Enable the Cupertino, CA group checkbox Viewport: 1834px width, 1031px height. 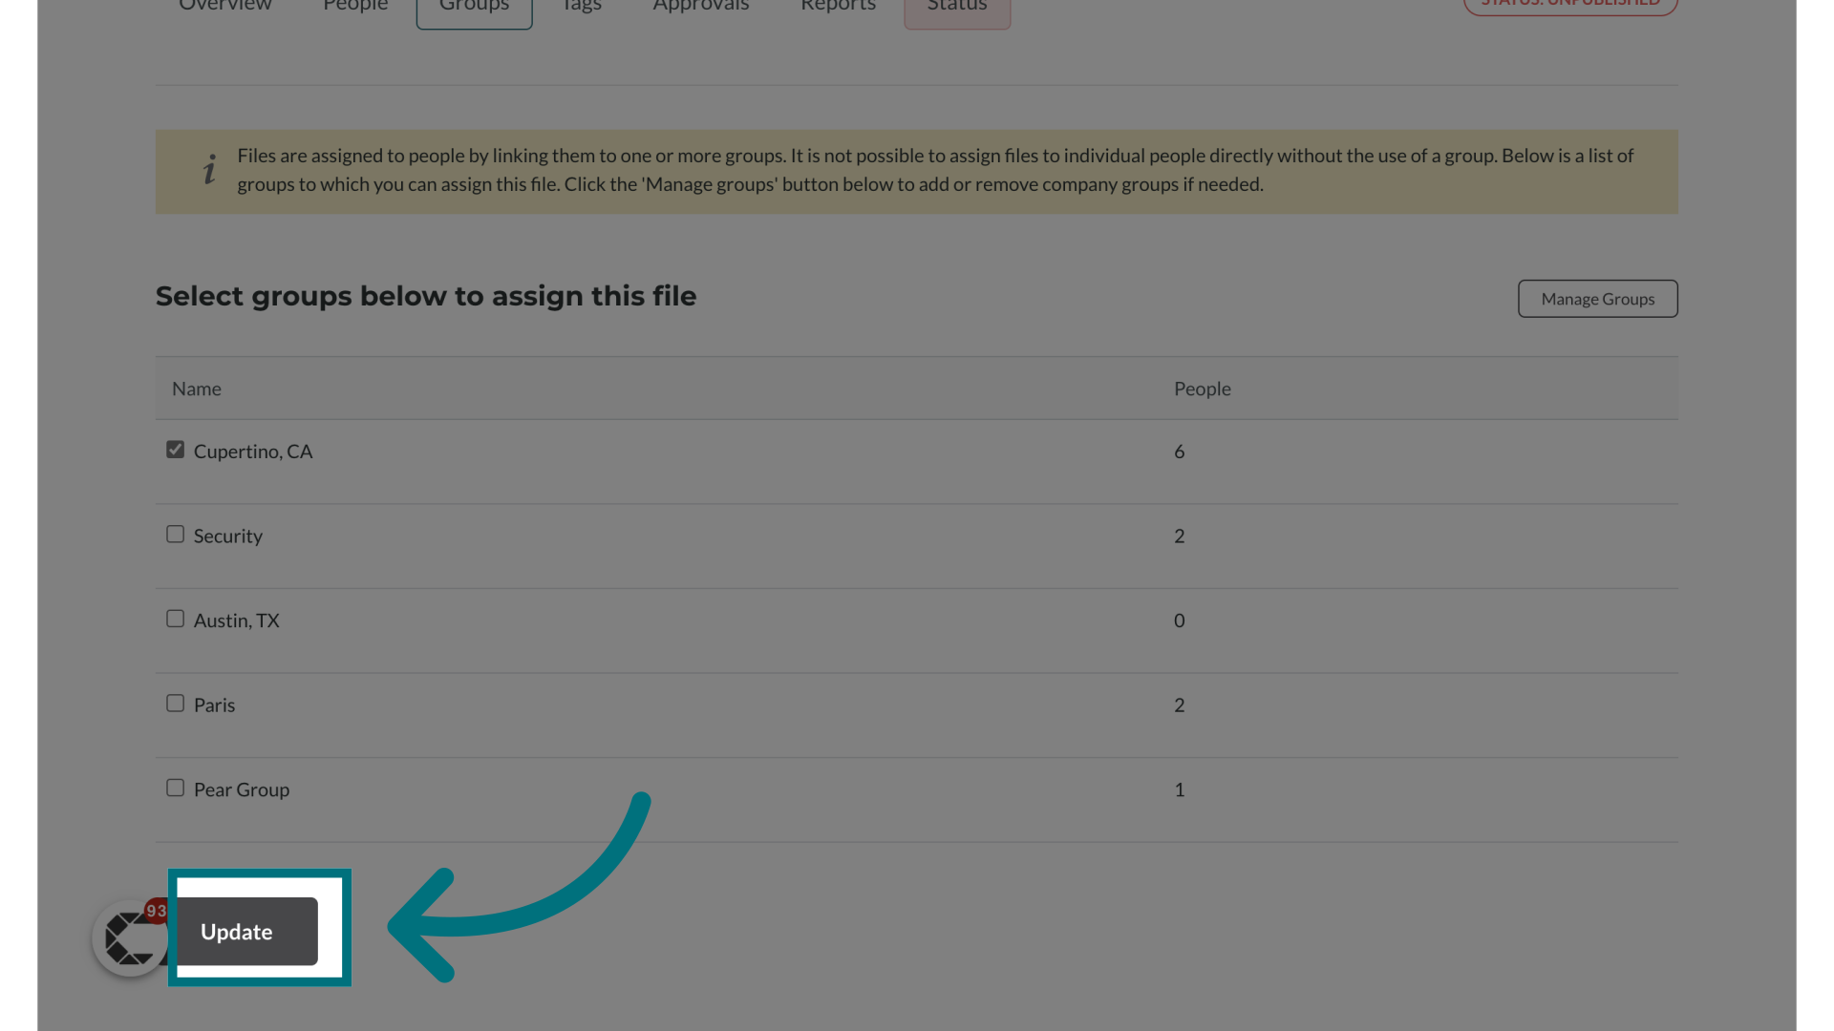(175, 450)
